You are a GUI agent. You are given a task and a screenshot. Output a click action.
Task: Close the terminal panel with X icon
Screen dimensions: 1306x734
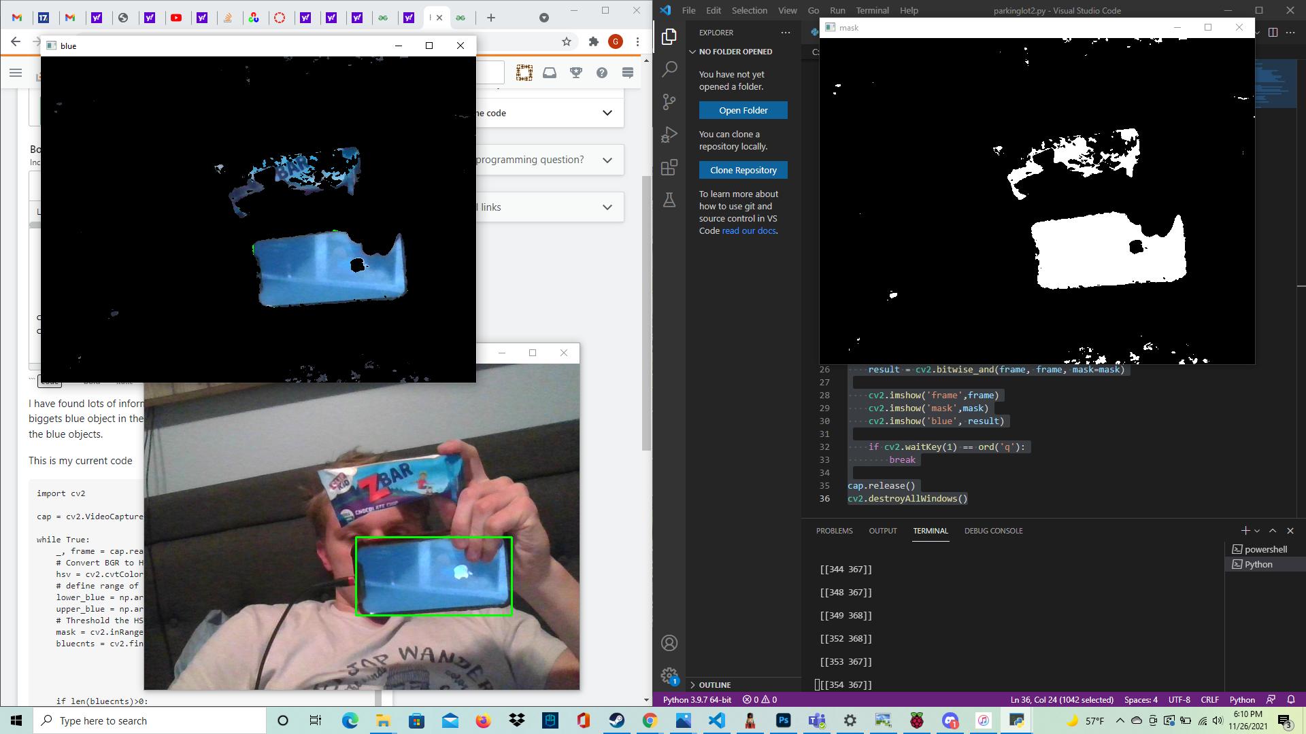pos(1290,531)
